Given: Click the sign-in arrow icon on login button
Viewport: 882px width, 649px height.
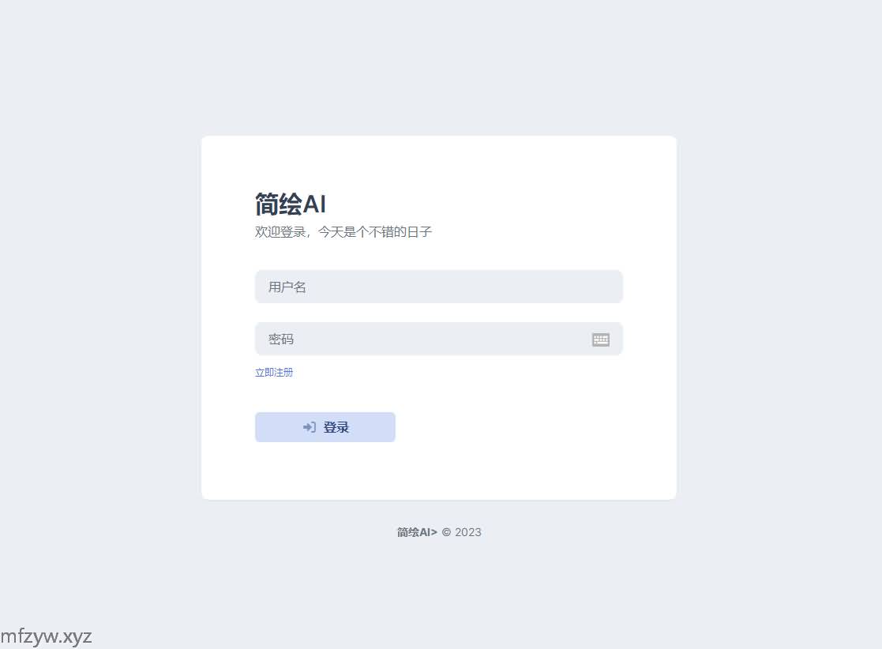Looking at the screenshot, I should pyautogui.click(x=310, y=427).
